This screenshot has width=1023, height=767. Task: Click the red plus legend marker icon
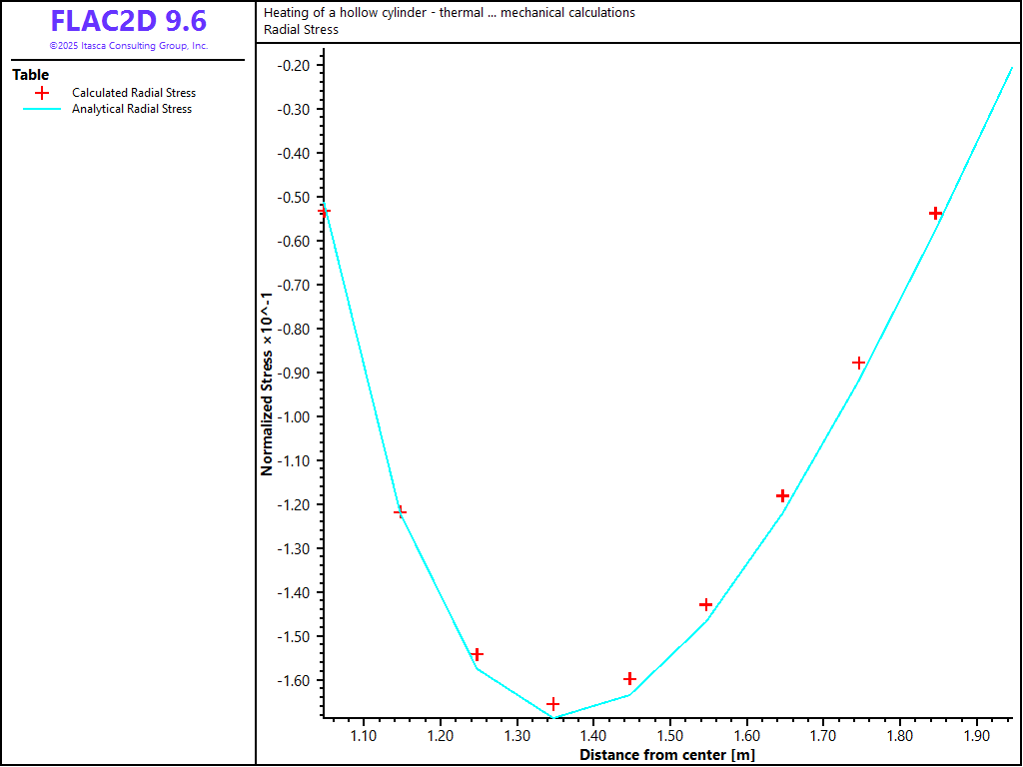[x=42, y=93]
